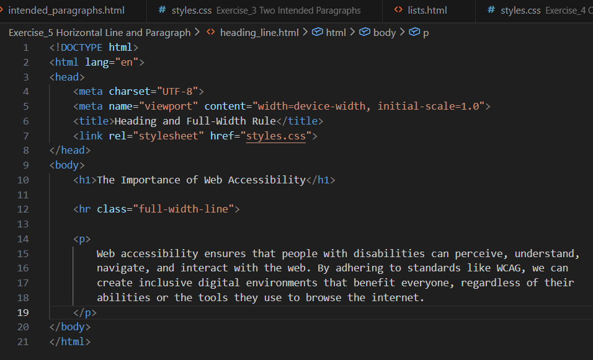Image resolution: width=593 pixels, height=360 pixels.
Task: Click the HTML file icon beside heading_line.html breadcrumb
Action: coord(210,33)
